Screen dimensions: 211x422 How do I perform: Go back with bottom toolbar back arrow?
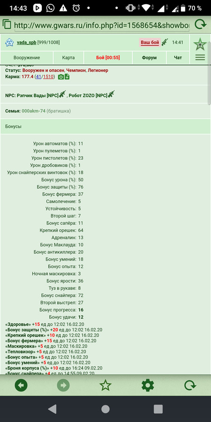(x=21, y=386)
